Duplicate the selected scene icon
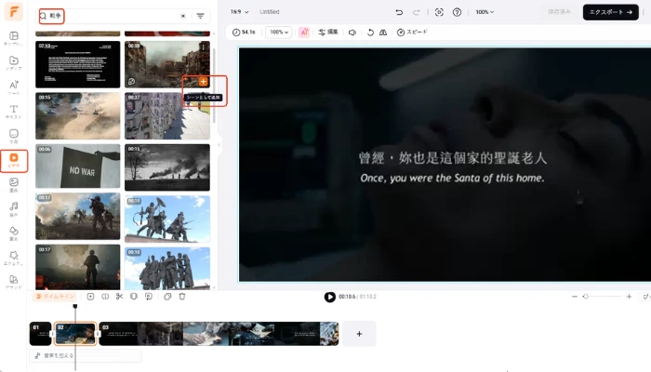Viewport: 651px width, 372px height. tap(167, 297)
